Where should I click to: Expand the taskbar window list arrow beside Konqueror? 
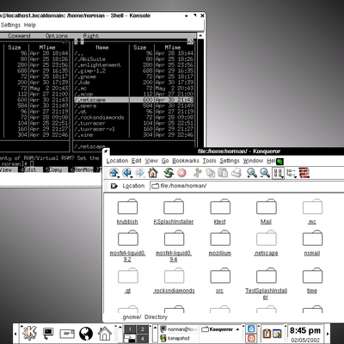click(x=238, y=329)
